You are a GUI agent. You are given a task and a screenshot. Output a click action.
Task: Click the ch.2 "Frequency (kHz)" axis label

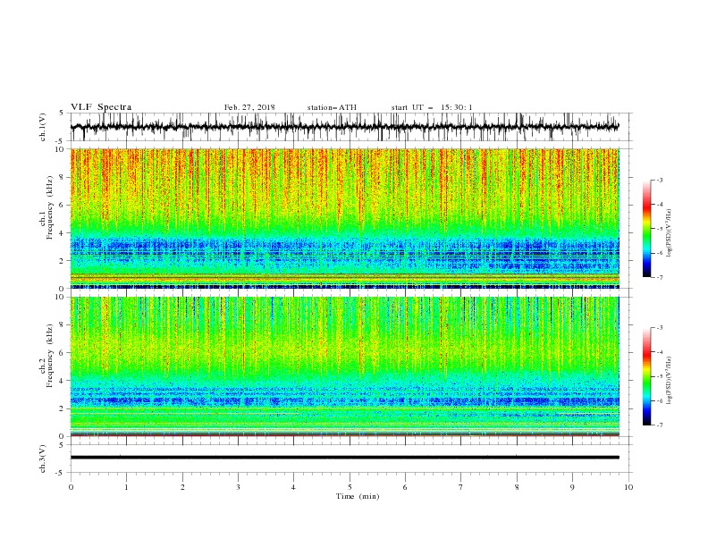click(x=50, y=356)
